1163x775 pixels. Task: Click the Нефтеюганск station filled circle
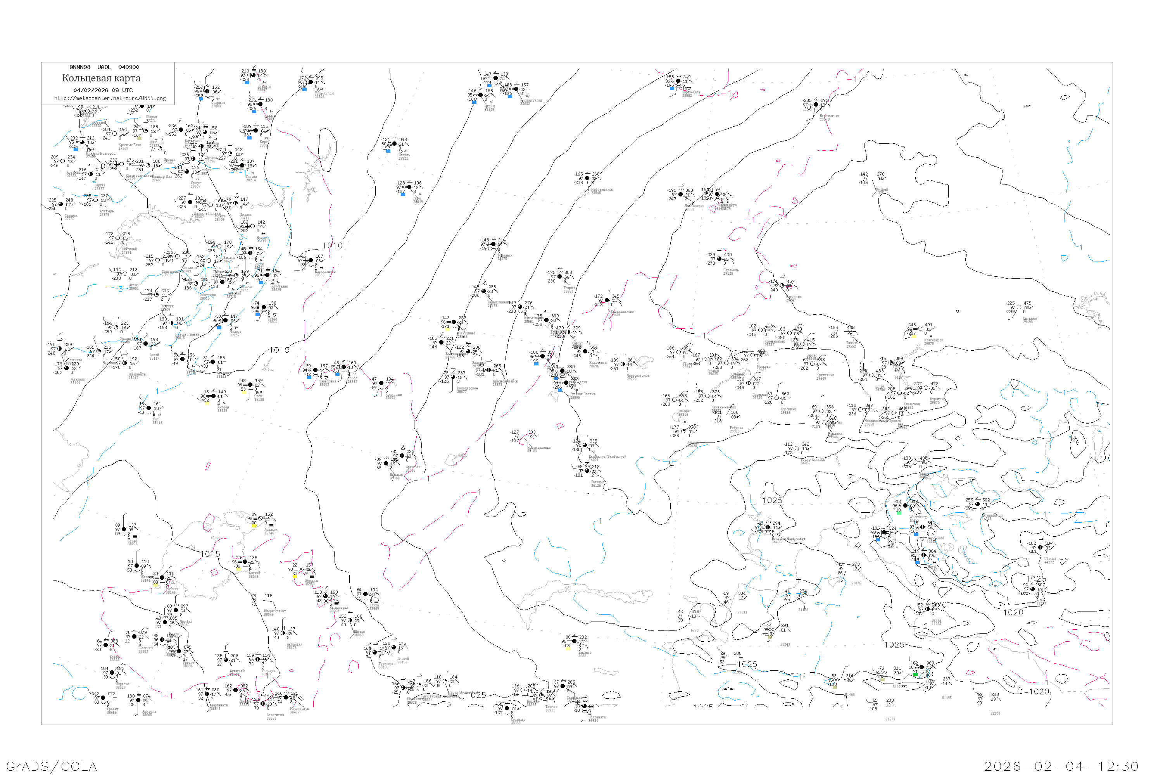point(587,178)
